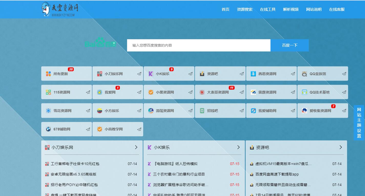365x196 pixels.
Task: Open 『电脑游戏』纸人恐怖模拟 article
Action: (x=175, y=164)
